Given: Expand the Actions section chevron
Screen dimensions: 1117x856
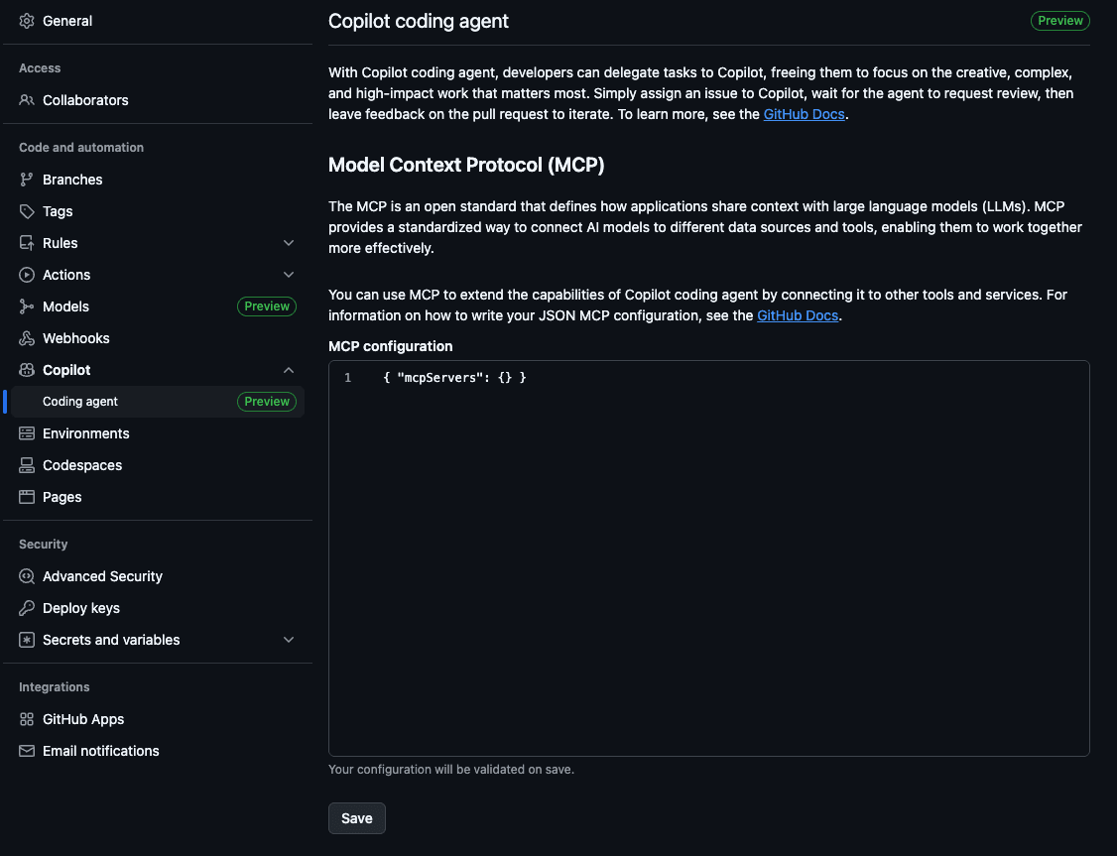Looking at the screenshot, I should (289, 275).
